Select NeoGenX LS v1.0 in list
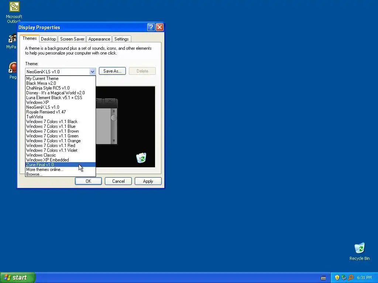This screenshot has height=283, width=378. tap(61, 107)
